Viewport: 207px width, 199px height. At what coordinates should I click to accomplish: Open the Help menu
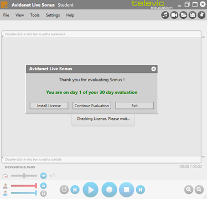pyautogui.click(x=70, y=15)
